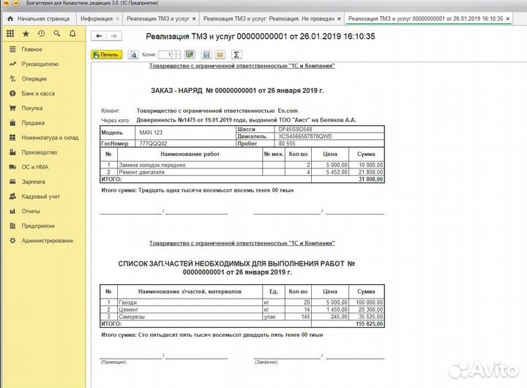Open the sections grid menu icon
This screenshot has width=527, height=388.
click(x=10, y=34)
